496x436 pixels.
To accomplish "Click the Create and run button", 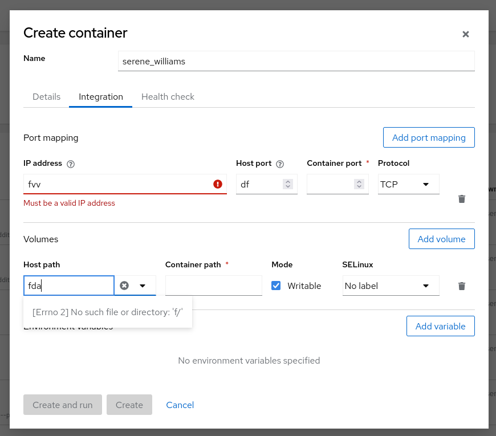I will (x=63, y=405).
